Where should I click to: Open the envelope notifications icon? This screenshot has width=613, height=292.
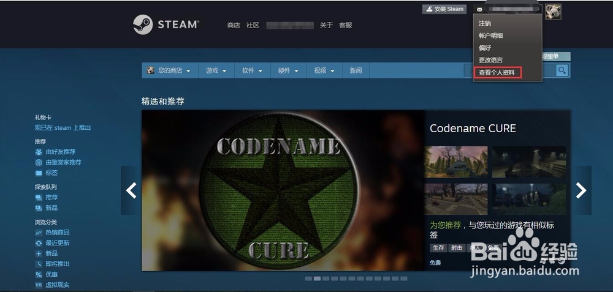click(480, 10)
